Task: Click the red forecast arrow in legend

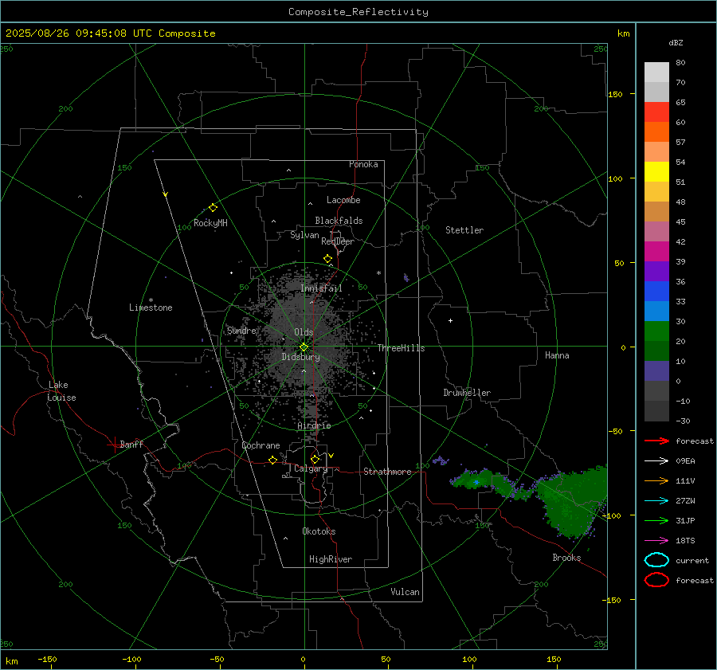Action: click(x=656, y=441)
